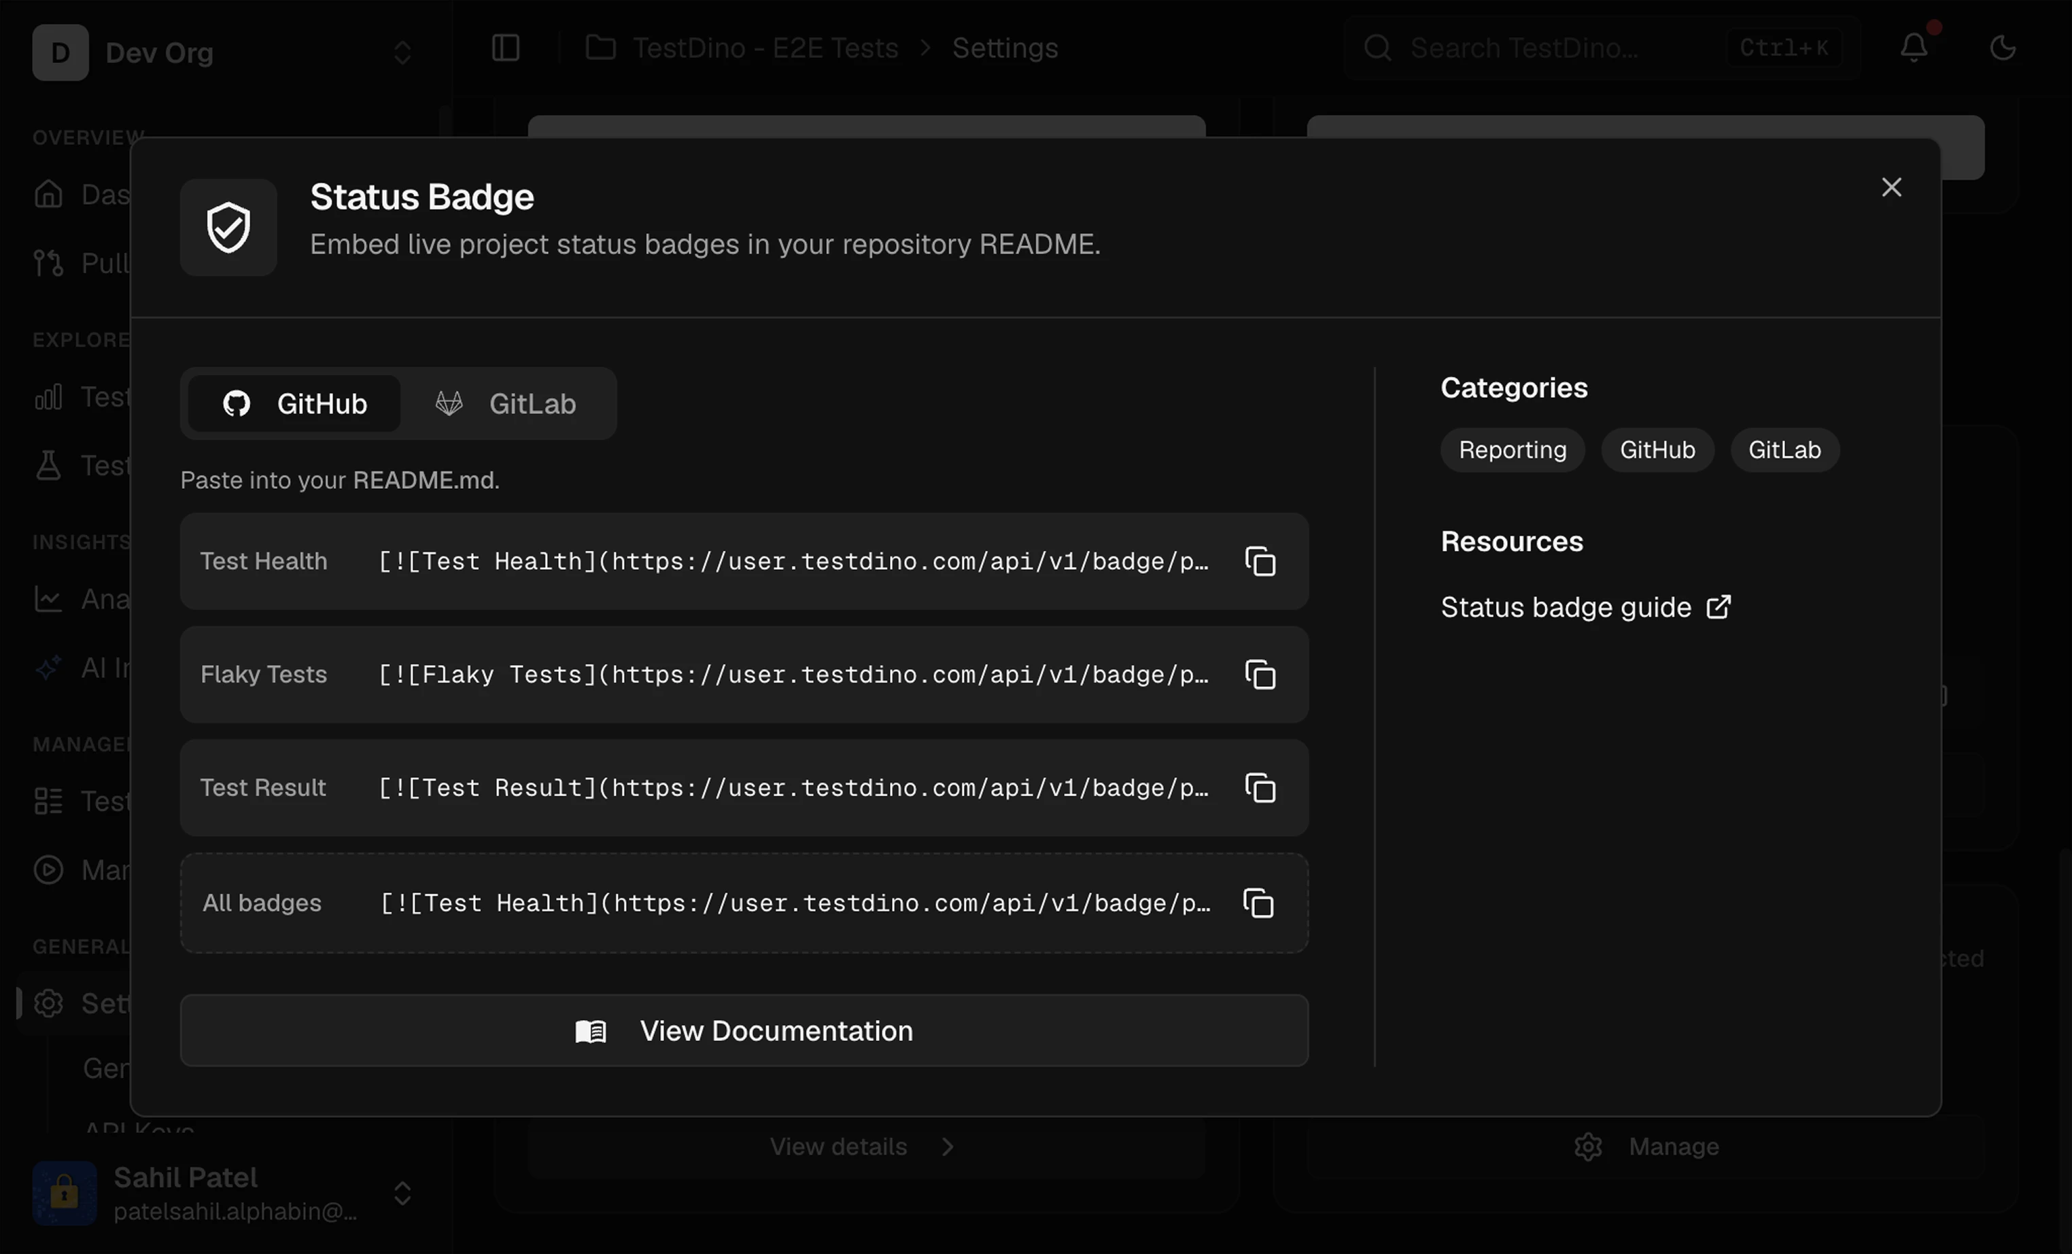2072x1254 pixels.
Task: Open the flask Test Cases icon
Action: pyautogui.click(x=49, y=465)
